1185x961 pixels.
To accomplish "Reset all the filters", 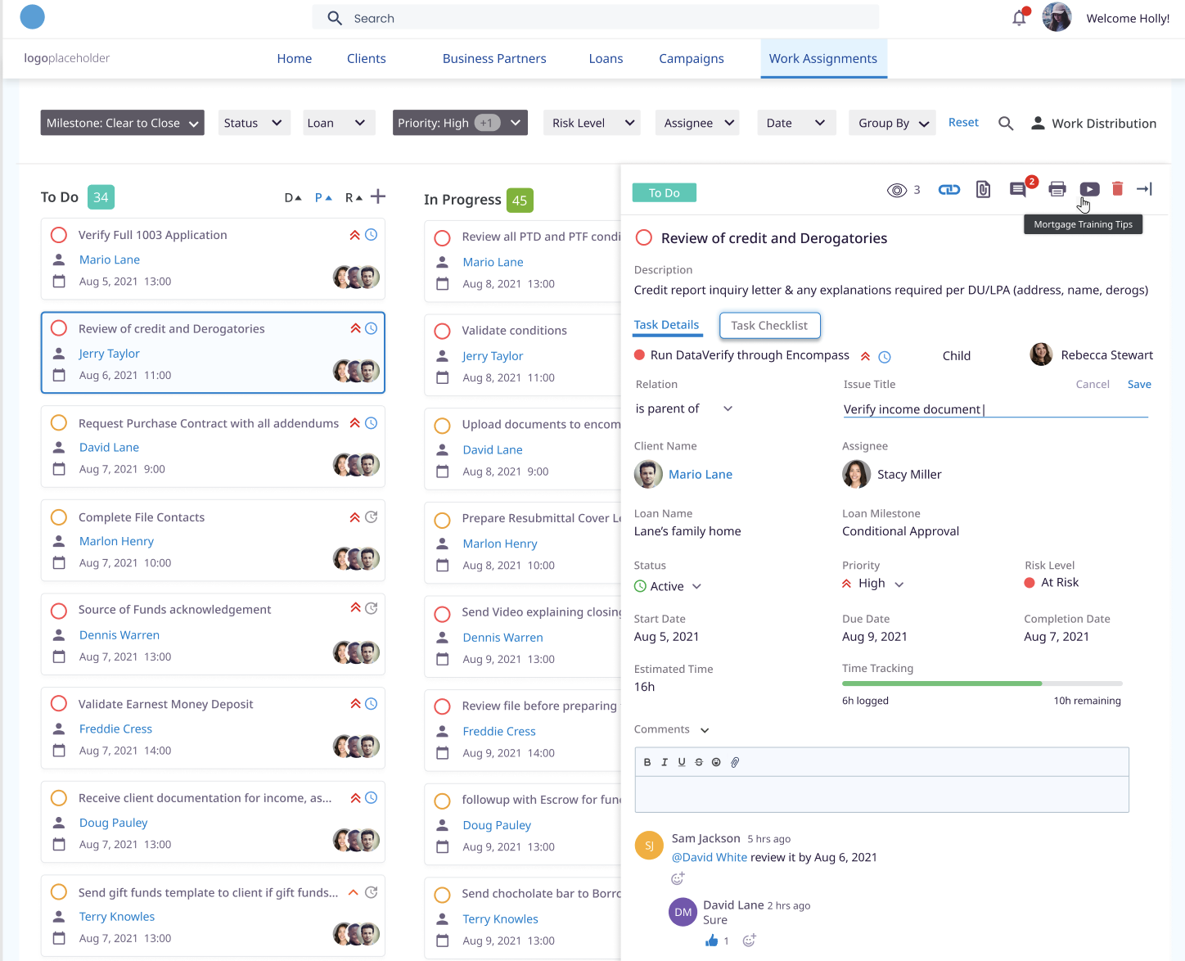I will [963, 123].
